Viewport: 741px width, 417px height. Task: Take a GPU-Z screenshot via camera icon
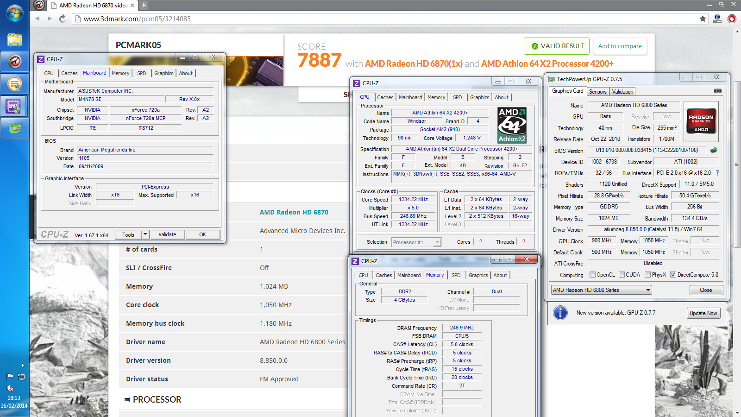717,91
